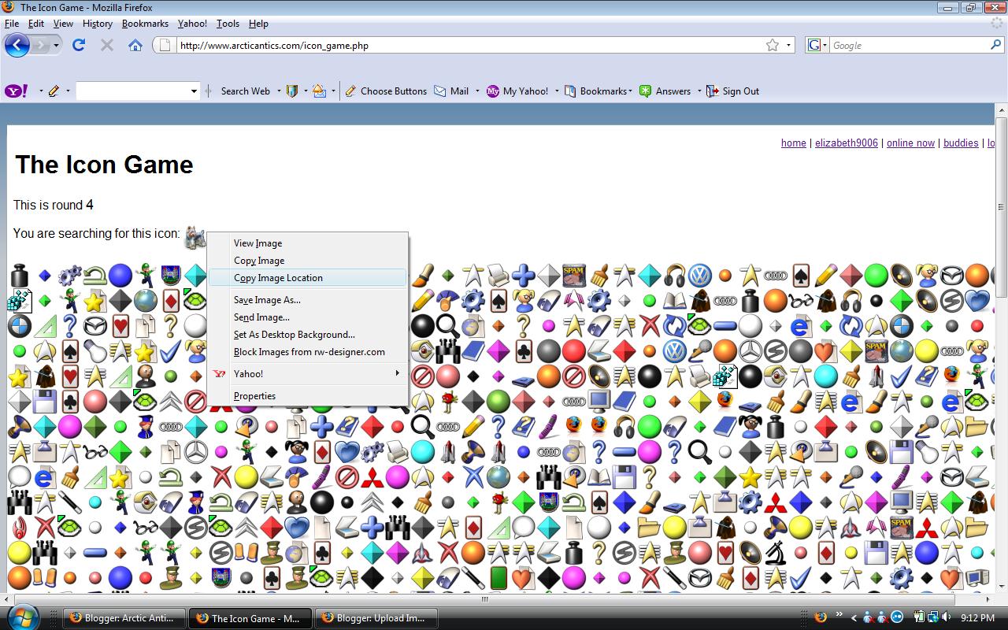1008x630 pixels.
Task: Open the History menu
Action: click(x=97, y=24)
